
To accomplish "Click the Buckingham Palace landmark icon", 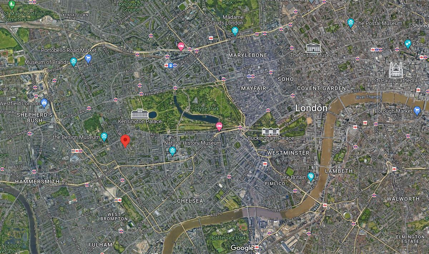I will 270,131.
